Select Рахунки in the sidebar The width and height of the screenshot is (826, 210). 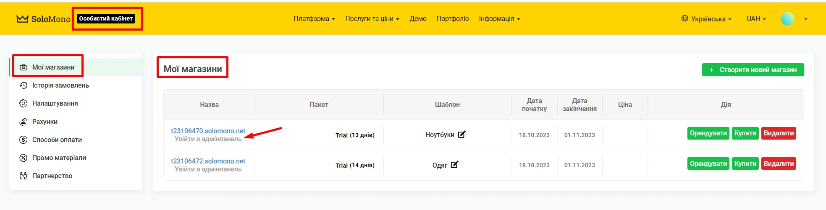click(x=45, y=122)
